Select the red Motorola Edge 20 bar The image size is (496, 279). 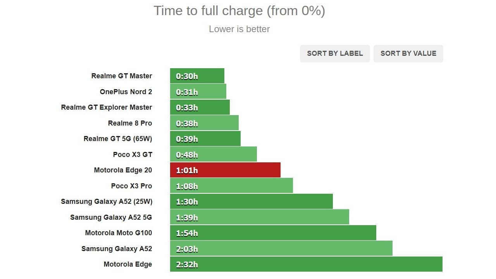pos(225,170)
